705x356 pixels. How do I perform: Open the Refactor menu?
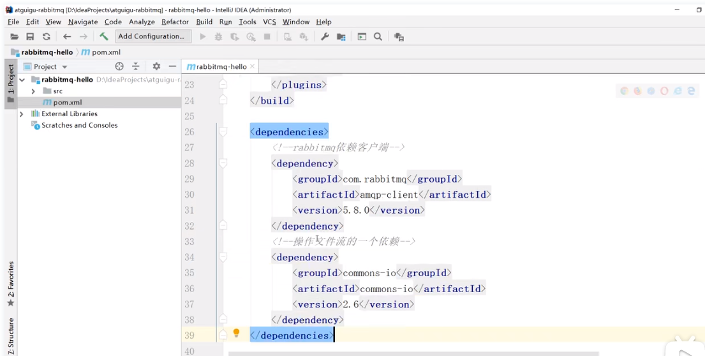[x=175, y=22]
